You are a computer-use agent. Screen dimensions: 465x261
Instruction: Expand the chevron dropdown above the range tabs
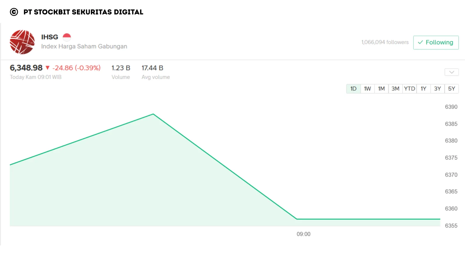coord(452,72)
